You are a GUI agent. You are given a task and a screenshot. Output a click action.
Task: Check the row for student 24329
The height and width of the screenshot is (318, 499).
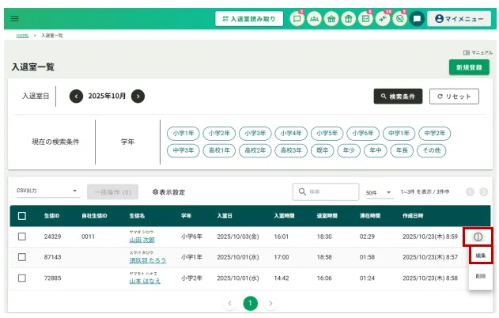click(22, 237)
